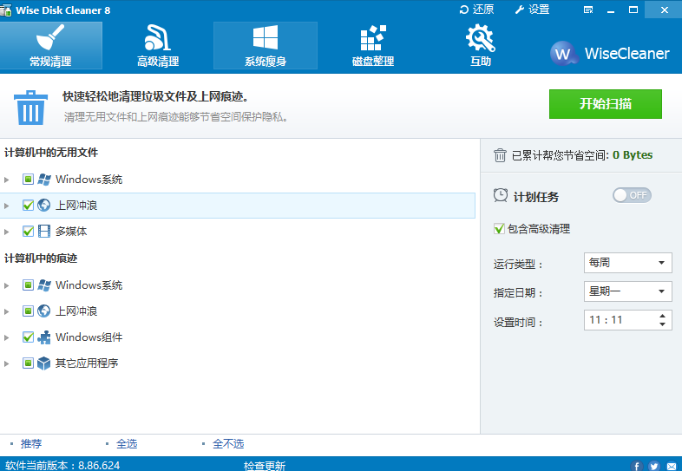Click the 计算机中的痕迹 heading

click(41, 258)
